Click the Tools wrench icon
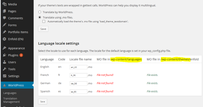Viewport: 203px width, 107px height. [4, 69]
